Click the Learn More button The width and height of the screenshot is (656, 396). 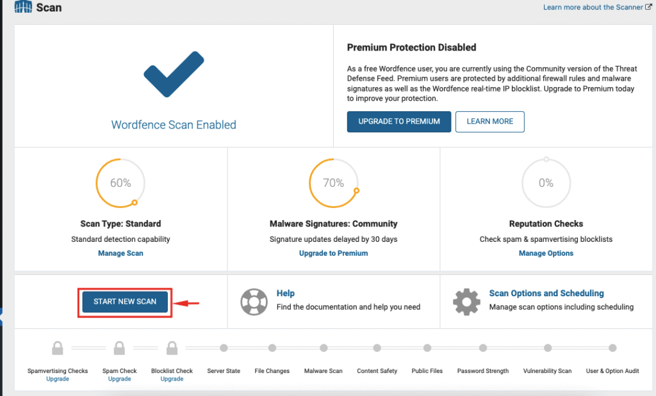point(489,122)
